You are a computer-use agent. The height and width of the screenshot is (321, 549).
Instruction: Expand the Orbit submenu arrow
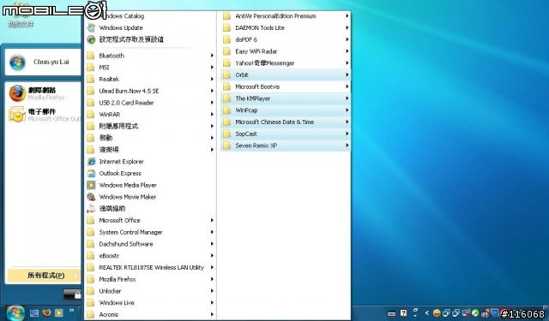(x=347, y=74)
